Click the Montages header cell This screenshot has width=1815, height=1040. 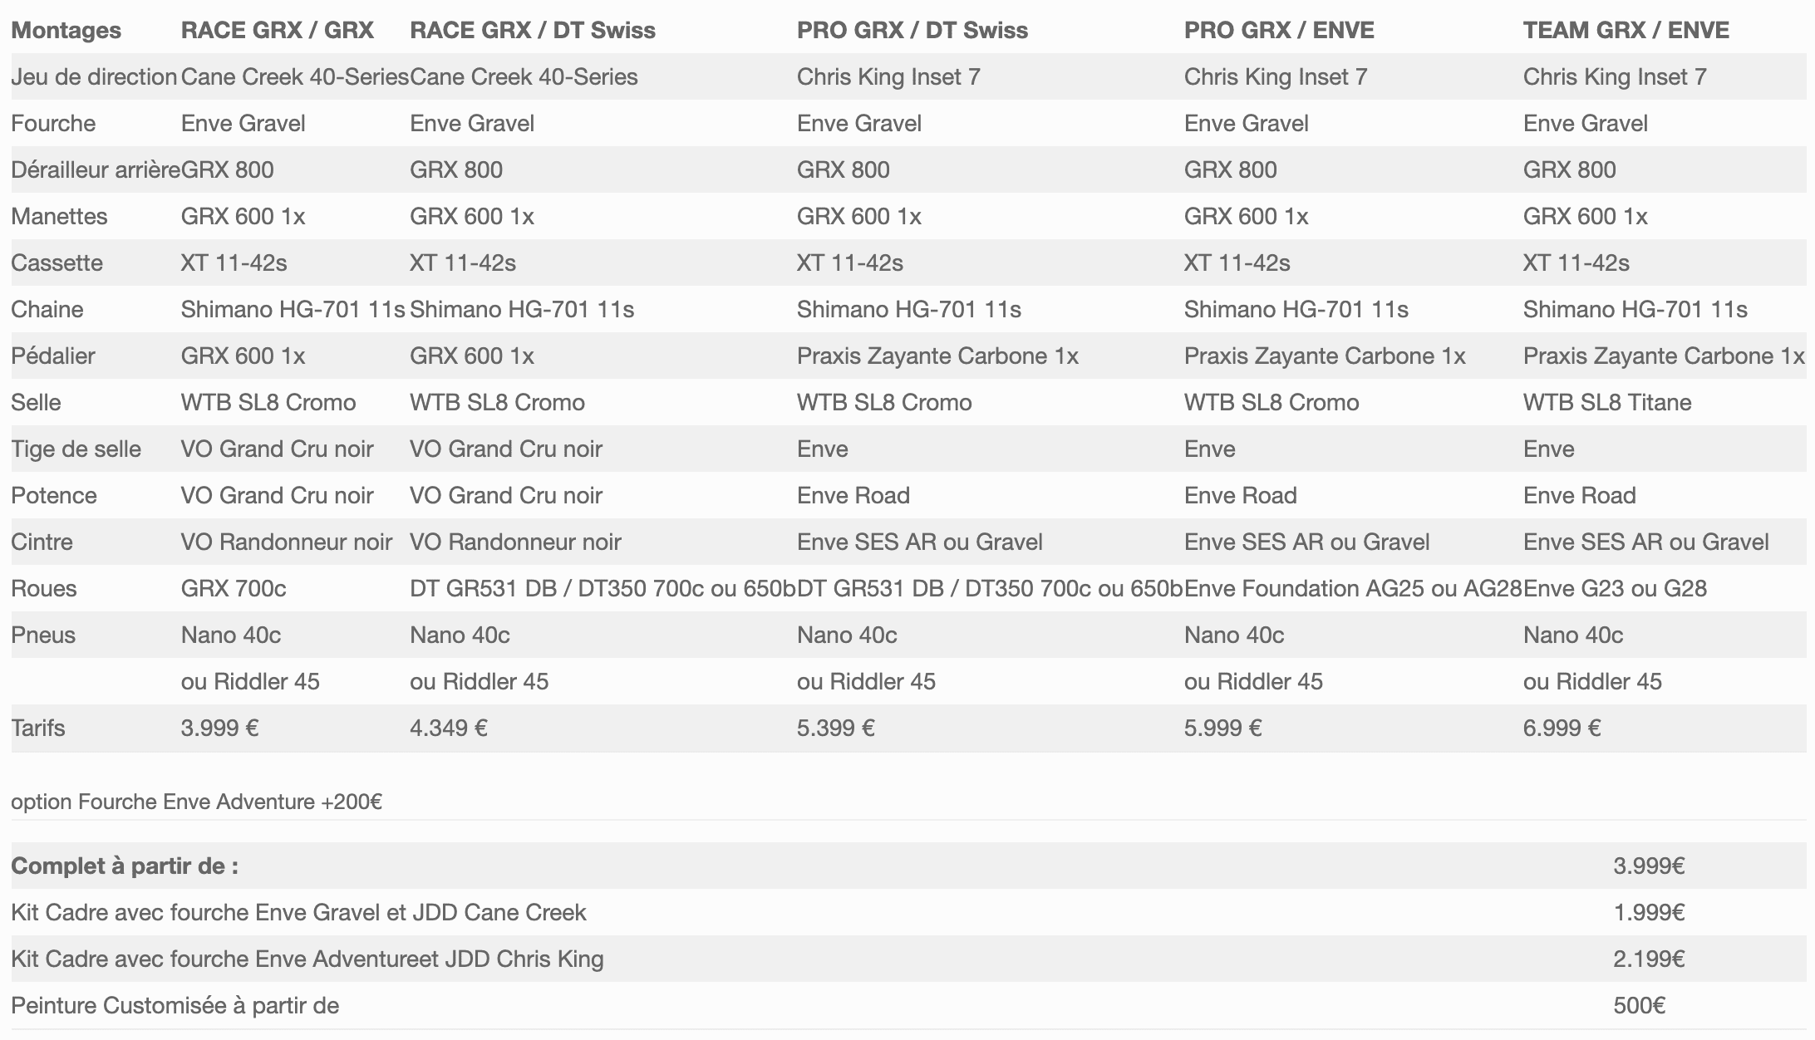point(66,31)
